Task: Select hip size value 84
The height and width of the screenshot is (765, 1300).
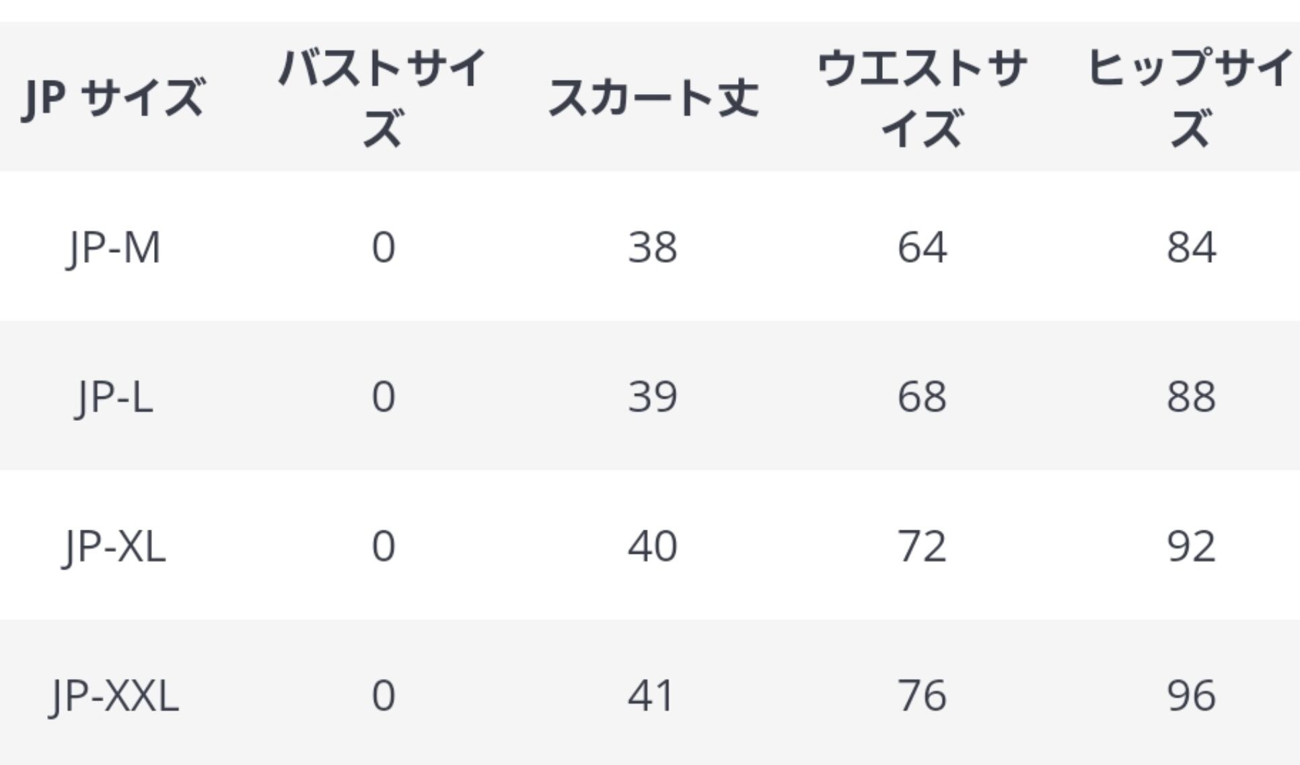Action: pyautogui.click(x=1191, y=247)
